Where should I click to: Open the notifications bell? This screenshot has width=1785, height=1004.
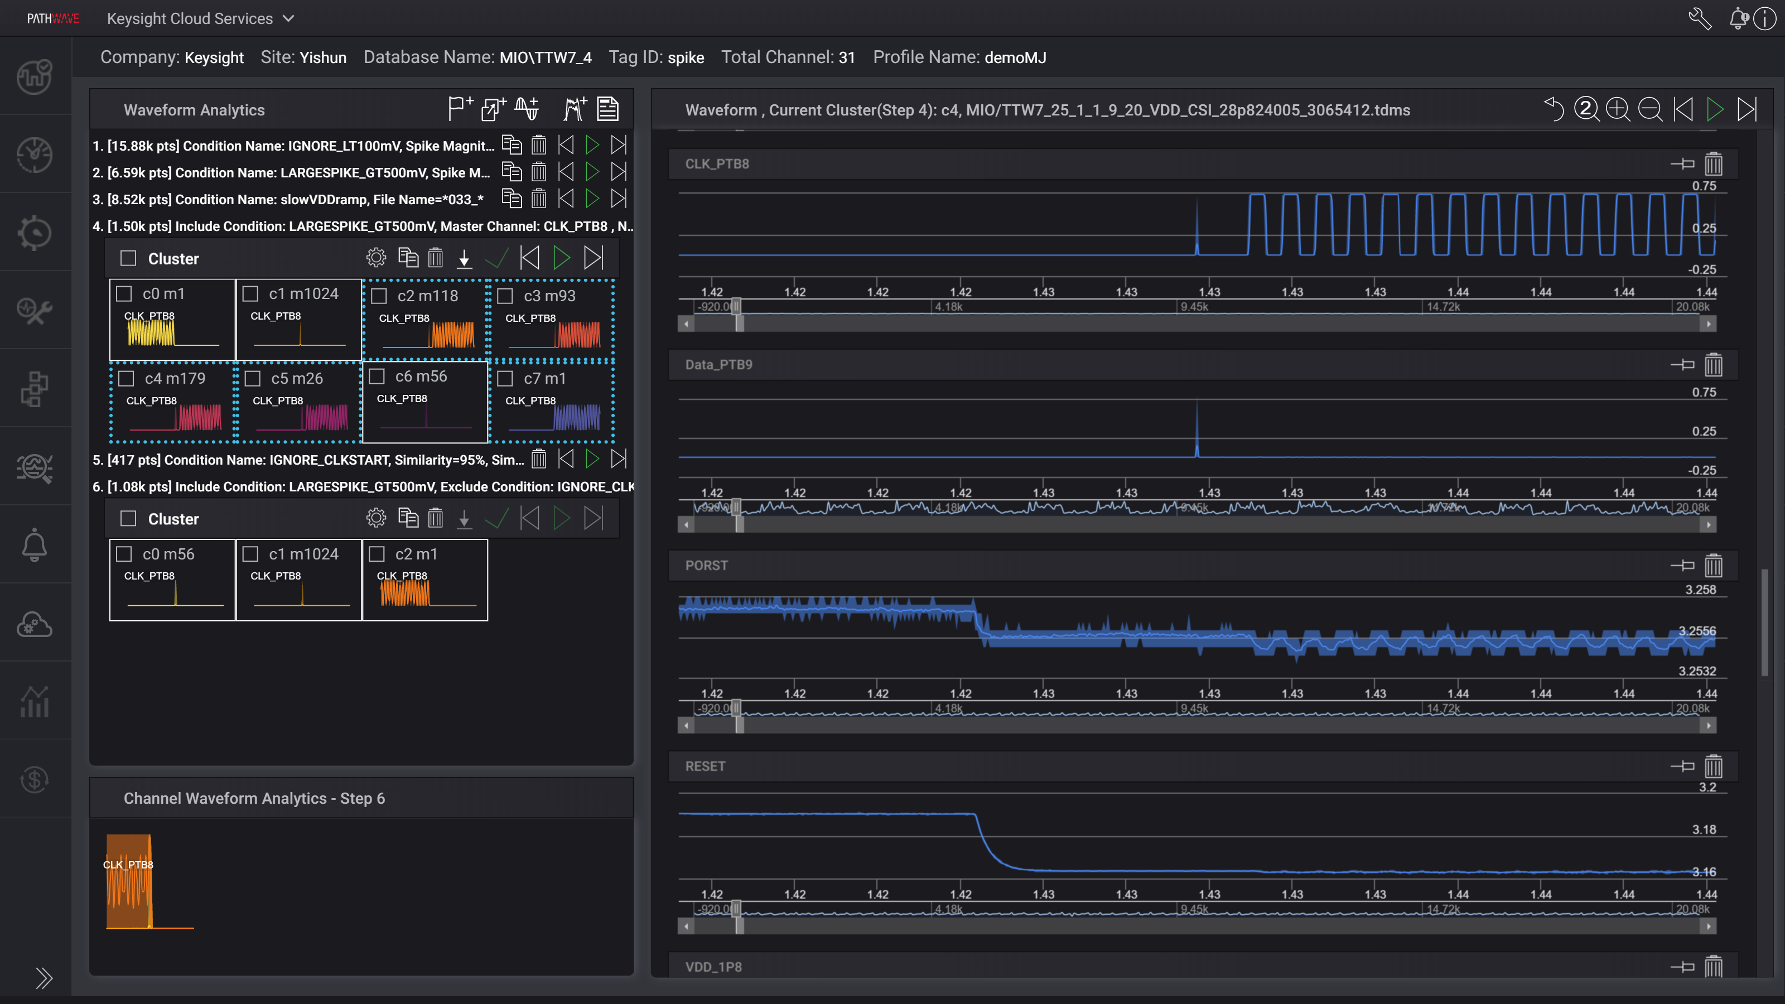tap(1738, 18)
